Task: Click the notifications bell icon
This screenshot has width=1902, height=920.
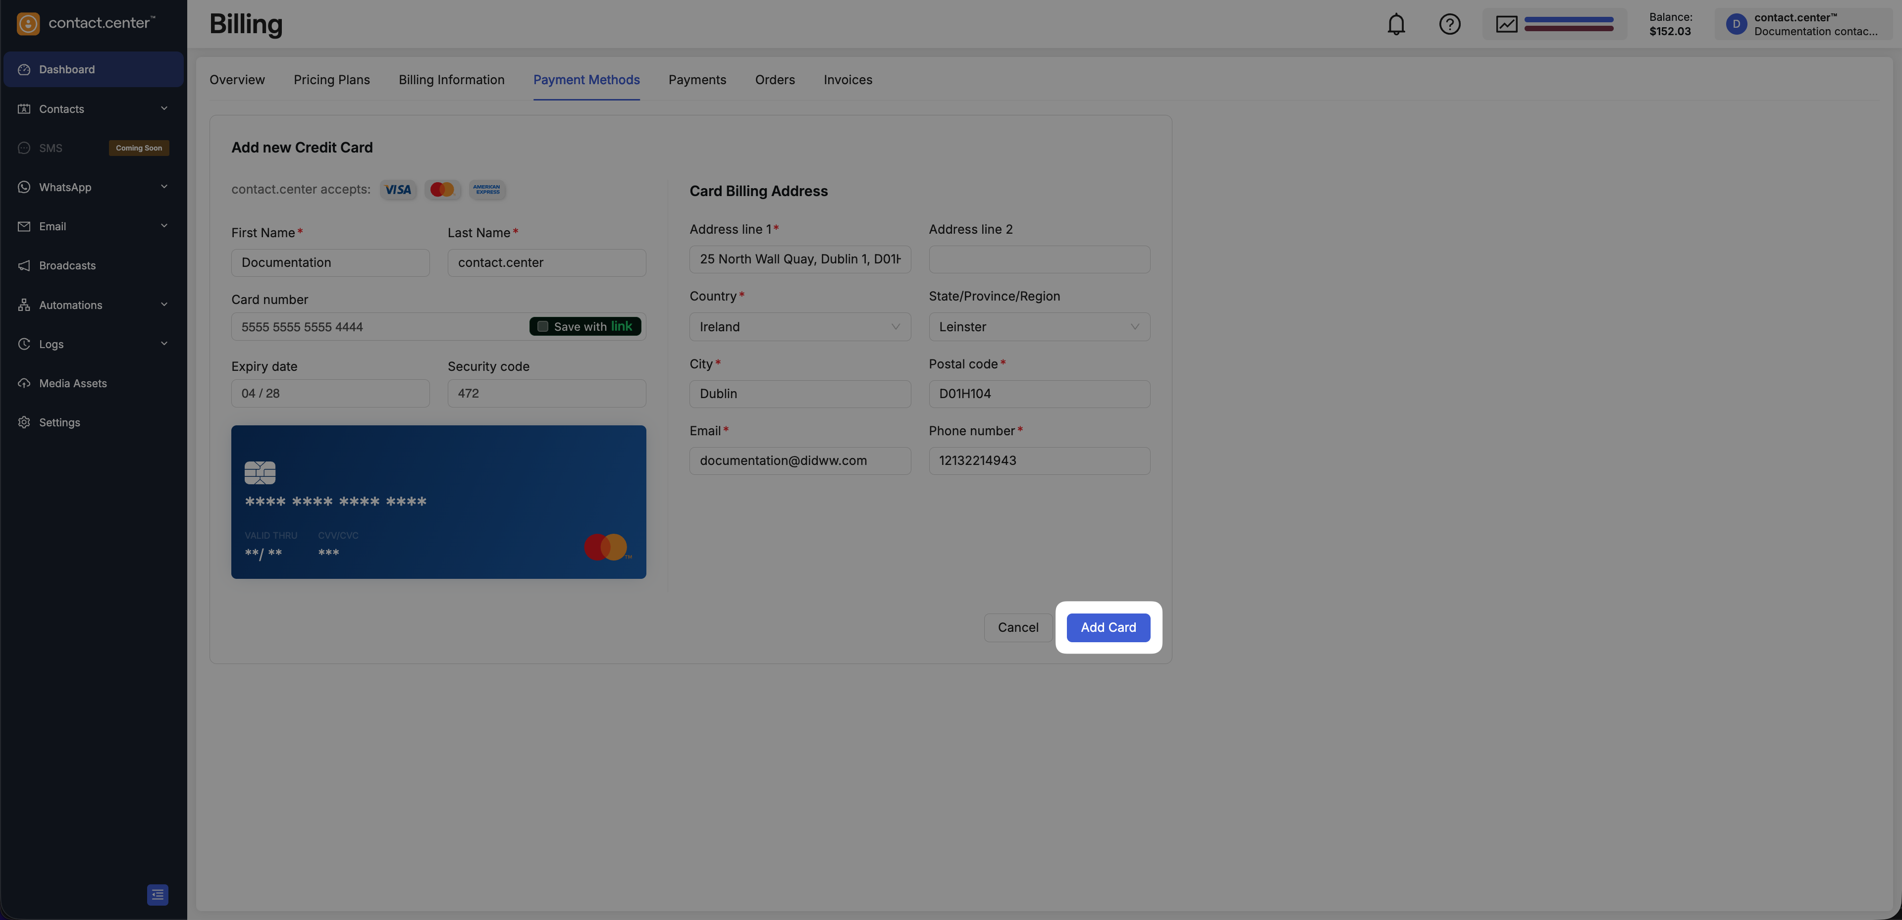Action: click(1395, 24)
